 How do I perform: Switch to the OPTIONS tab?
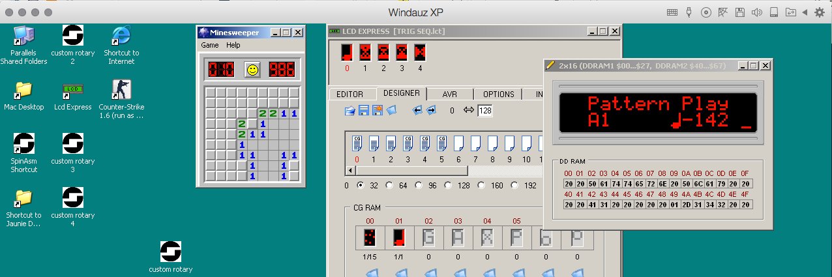499,95
